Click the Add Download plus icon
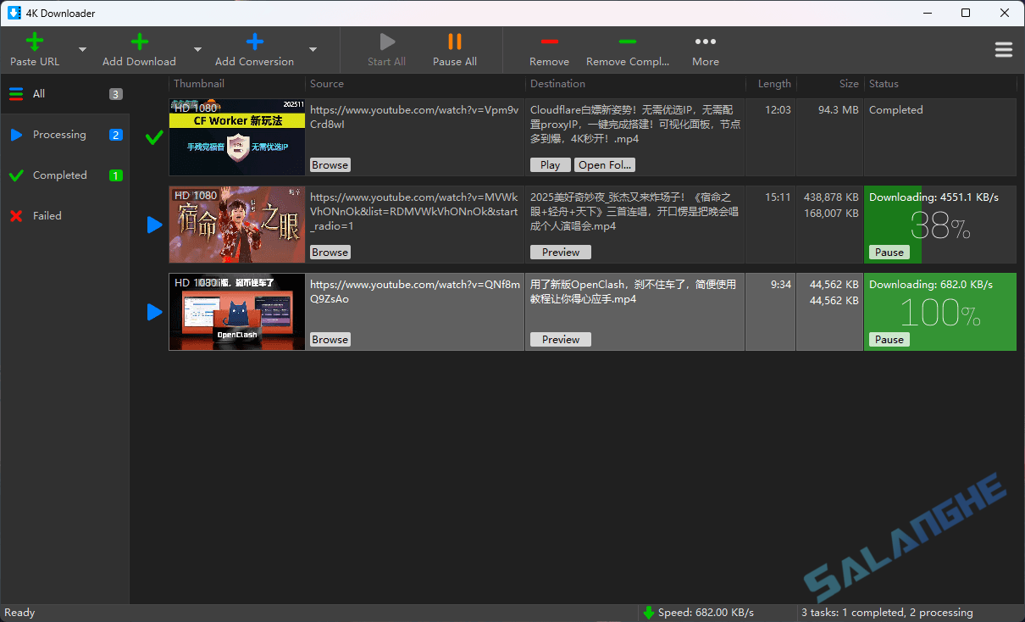Viewport: 1025px width, 622px height. tap(138, 40)
